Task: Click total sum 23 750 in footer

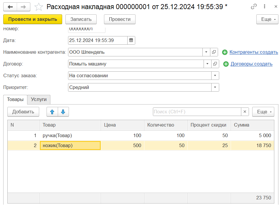Action: (252, 198)
